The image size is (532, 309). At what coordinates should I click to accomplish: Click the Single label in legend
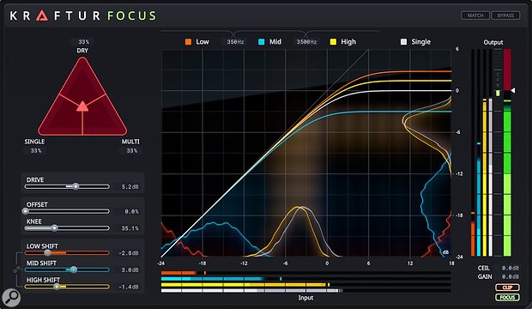420,42
